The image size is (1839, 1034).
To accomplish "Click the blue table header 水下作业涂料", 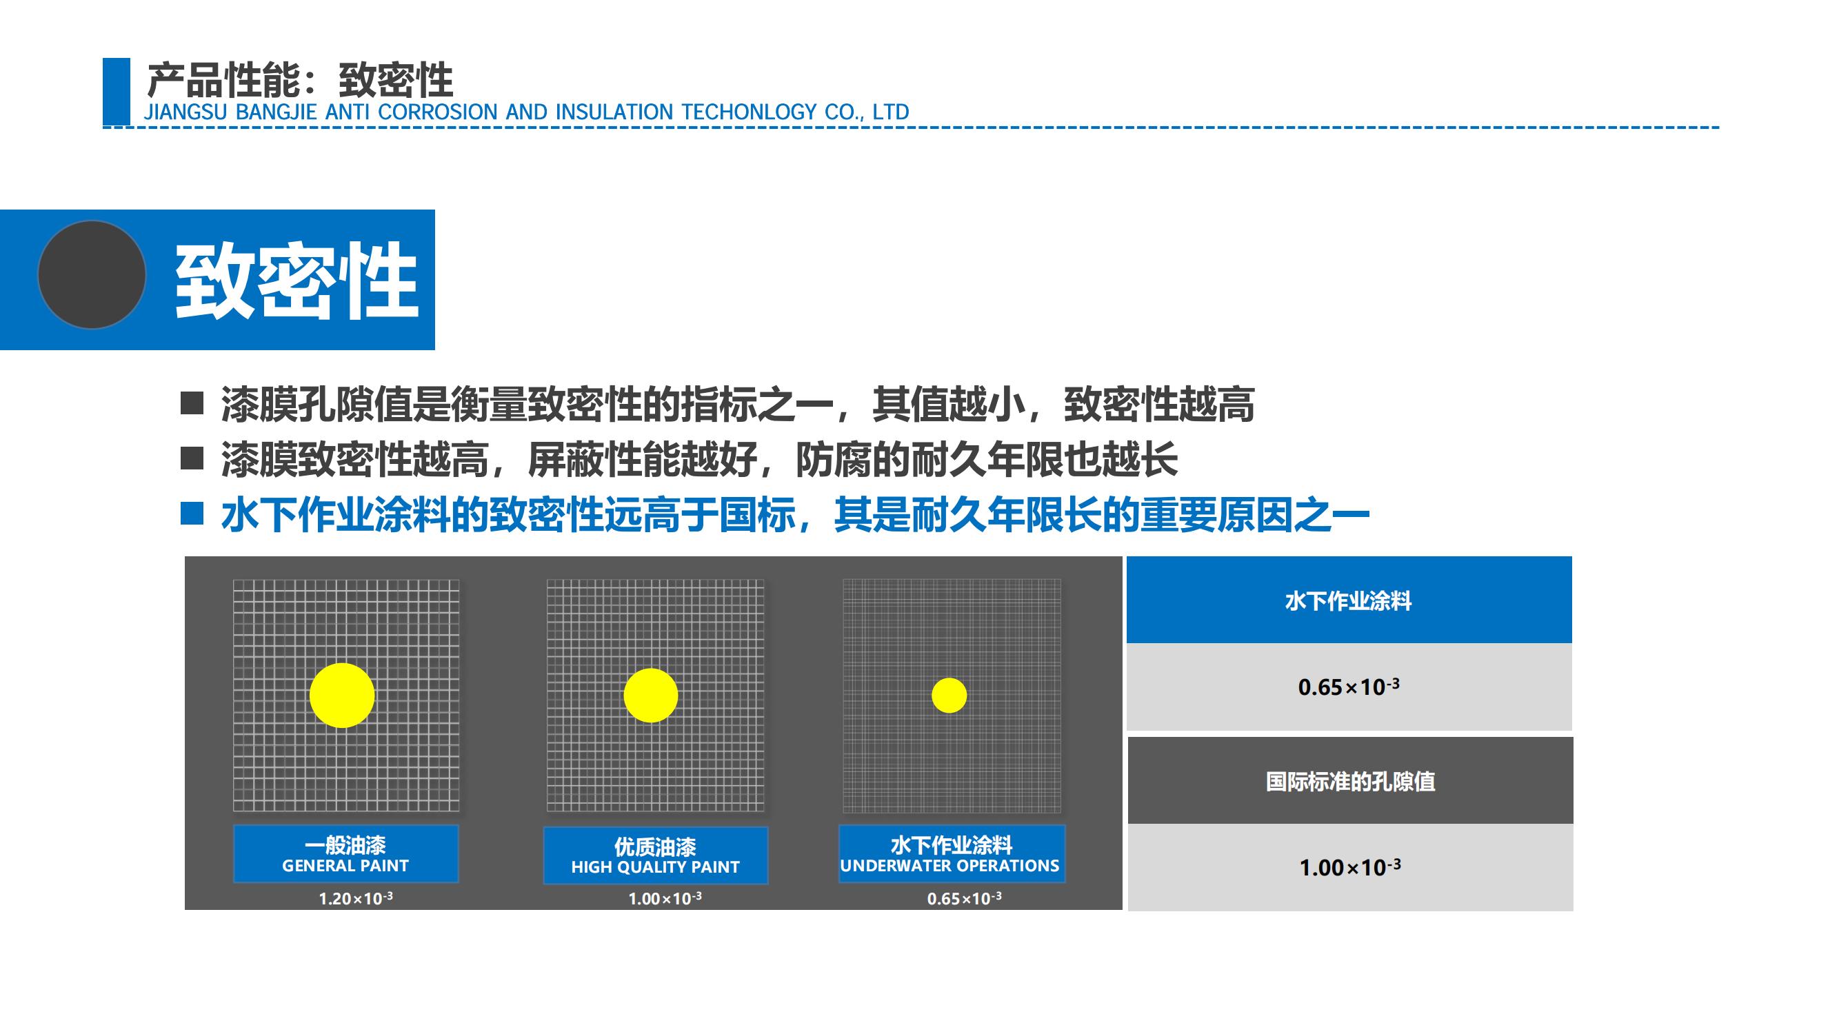I will 1349,600.
